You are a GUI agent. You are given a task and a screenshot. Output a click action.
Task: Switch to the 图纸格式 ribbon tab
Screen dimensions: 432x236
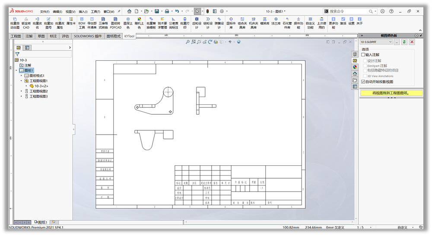(114, 36)
